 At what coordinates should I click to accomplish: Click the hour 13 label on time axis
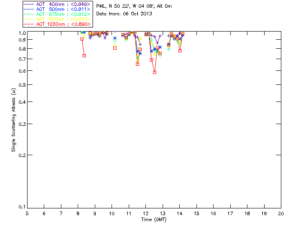[x=163, y=213]
